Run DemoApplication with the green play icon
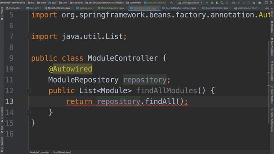 [207, 3]
